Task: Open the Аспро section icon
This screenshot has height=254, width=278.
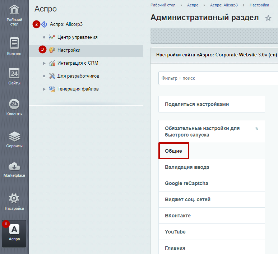Action: 14,229
